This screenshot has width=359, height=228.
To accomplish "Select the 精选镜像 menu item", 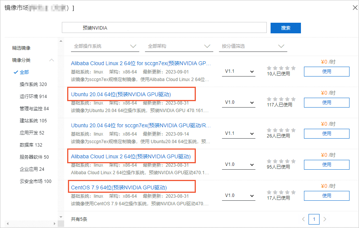I will pos(21,48).
